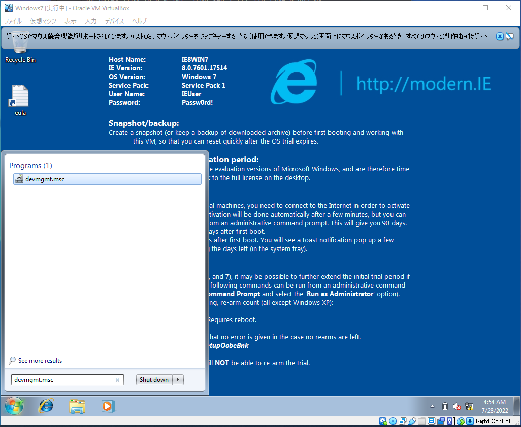This screenshot has height=427, width=521.
Task: Click the don't-show-again notification icon
Action: [x=510, y=37]
